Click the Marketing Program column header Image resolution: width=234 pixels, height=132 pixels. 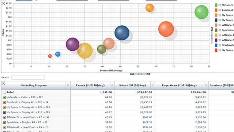coord(34,85)
